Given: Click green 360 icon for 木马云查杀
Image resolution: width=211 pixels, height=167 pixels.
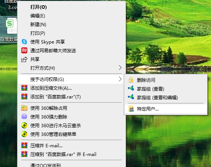Looking at the screenshot, I should tap(24, 125).
